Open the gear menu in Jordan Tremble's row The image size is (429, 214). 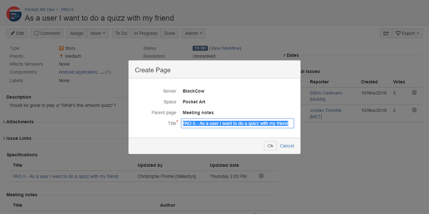coord(414,110)
